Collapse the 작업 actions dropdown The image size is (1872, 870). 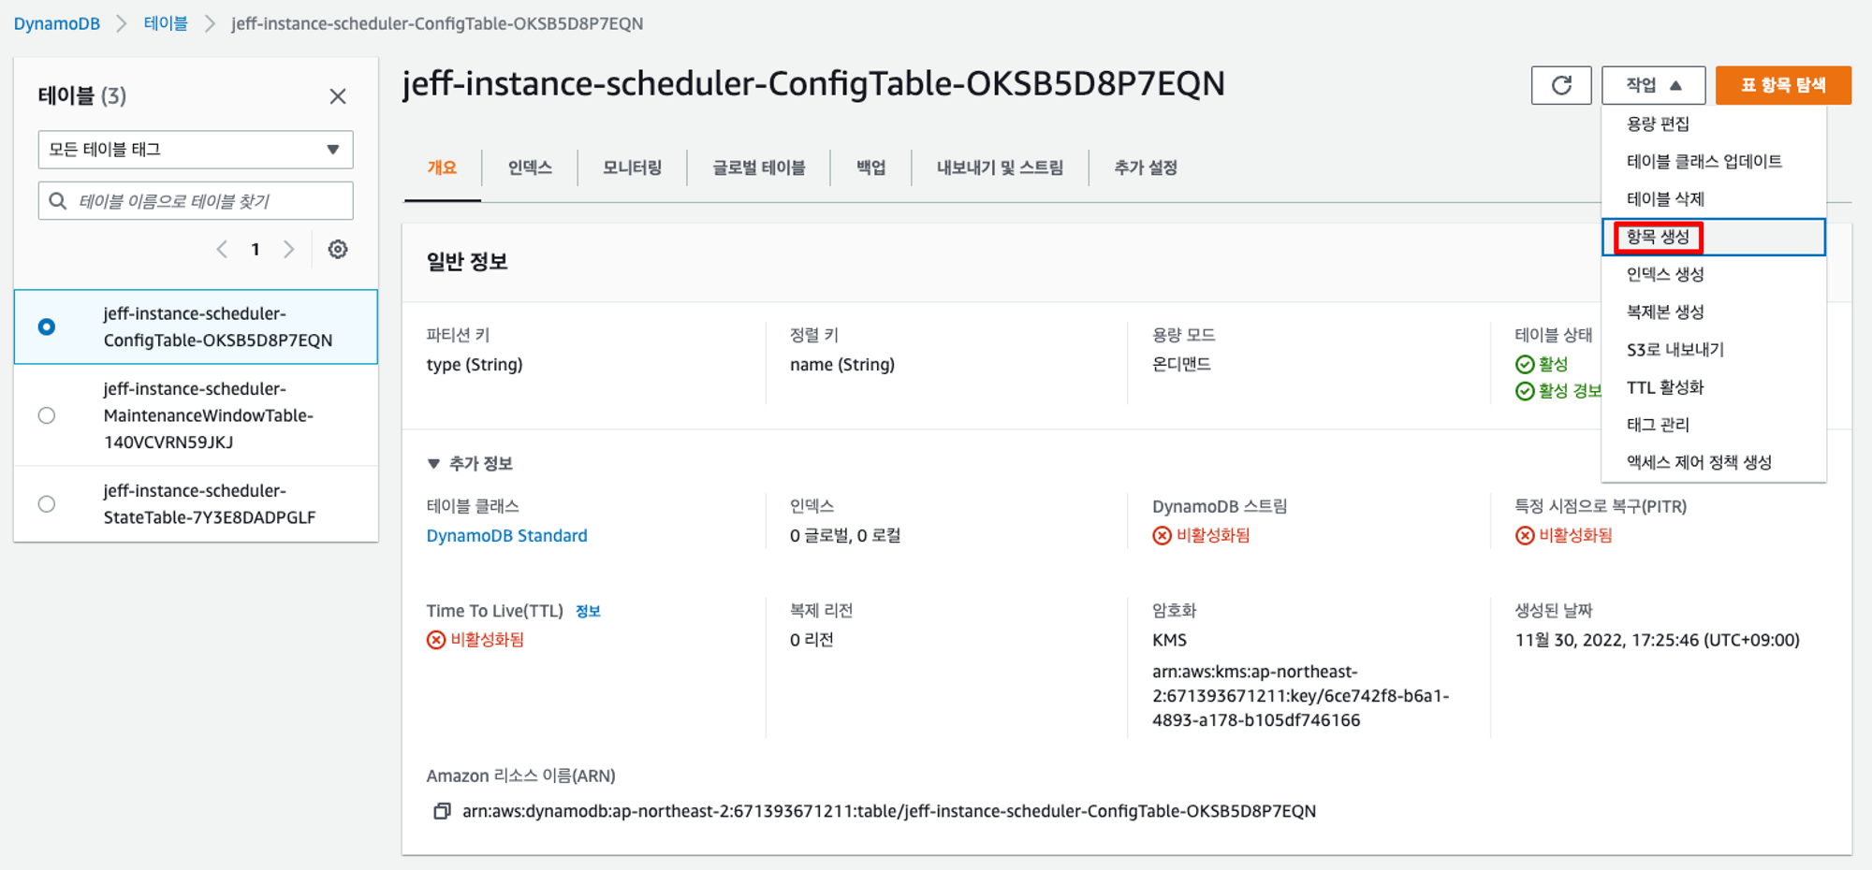tap(1653, 85)
